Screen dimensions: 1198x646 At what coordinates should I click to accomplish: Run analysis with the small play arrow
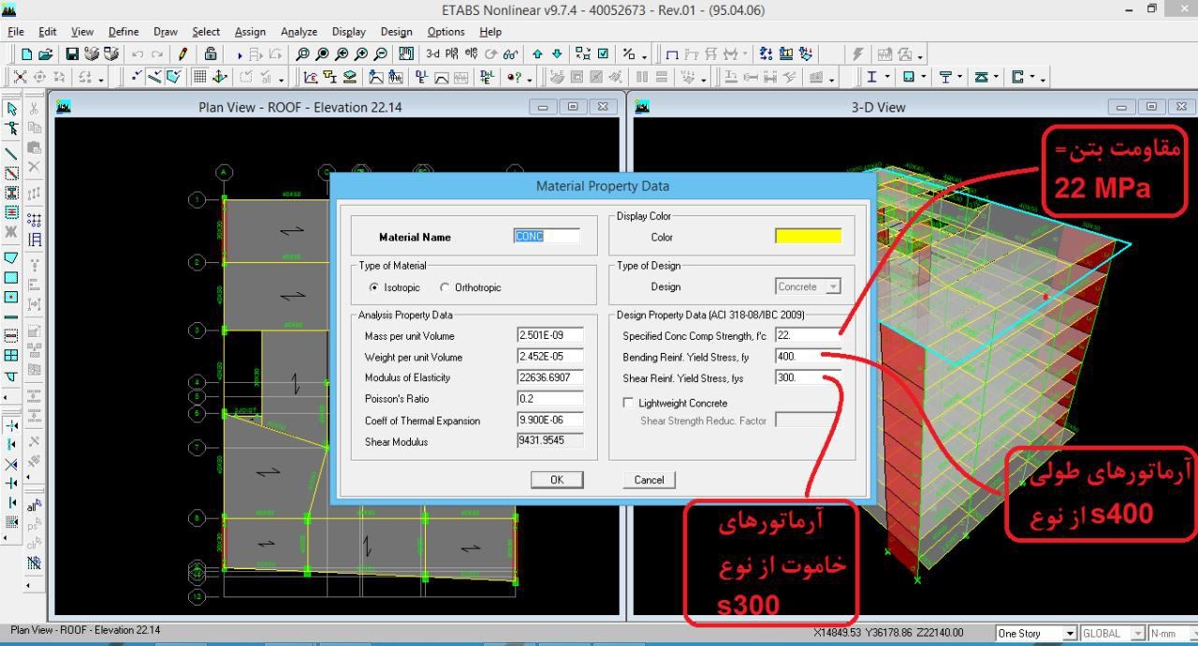click(240, 55)
